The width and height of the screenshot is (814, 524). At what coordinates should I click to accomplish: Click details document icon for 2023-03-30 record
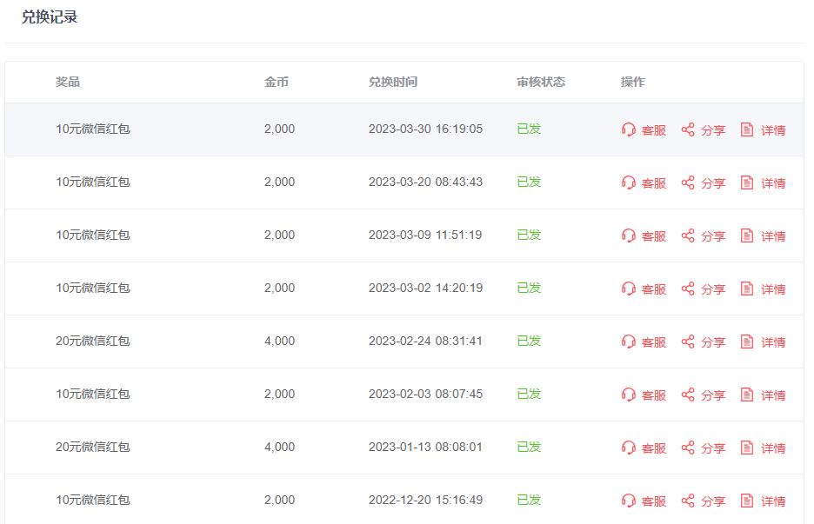(746, 129)
